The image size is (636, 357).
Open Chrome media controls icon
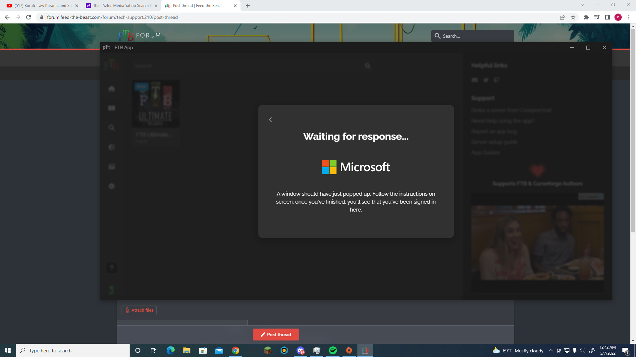tap(597, 17)
